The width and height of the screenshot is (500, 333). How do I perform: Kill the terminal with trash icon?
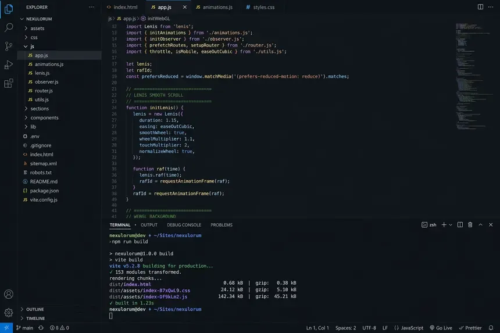point(470,225)
